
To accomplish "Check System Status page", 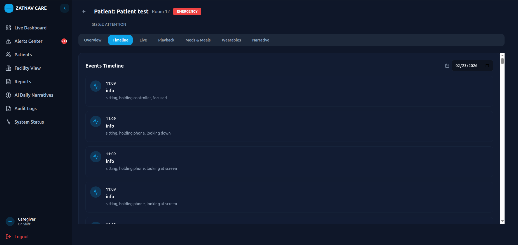I will pyautogui.click(x=29, y=122).
